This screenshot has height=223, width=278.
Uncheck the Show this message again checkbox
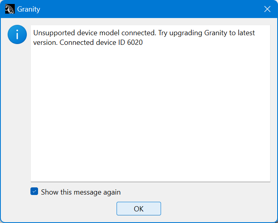coord(34,191)
